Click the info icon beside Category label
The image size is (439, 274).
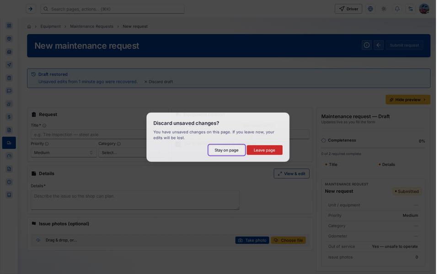coord(119,144)
